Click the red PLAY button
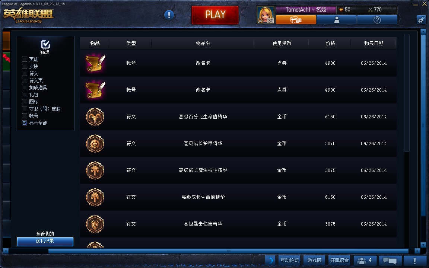This screenshot has height=268, width=429. (215, 15)
